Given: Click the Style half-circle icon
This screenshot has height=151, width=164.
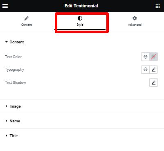Looking at the screenshot, I should (80, 18).
